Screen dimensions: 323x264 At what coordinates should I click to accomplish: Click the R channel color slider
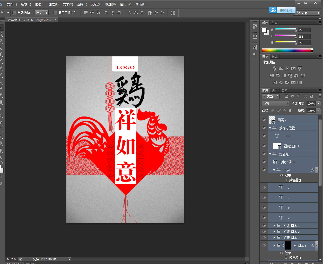[x=286, y=29]
